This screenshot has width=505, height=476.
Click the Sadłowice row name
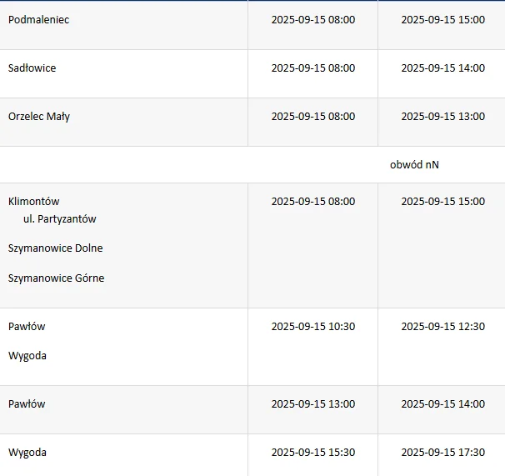[x=32, y=68]
